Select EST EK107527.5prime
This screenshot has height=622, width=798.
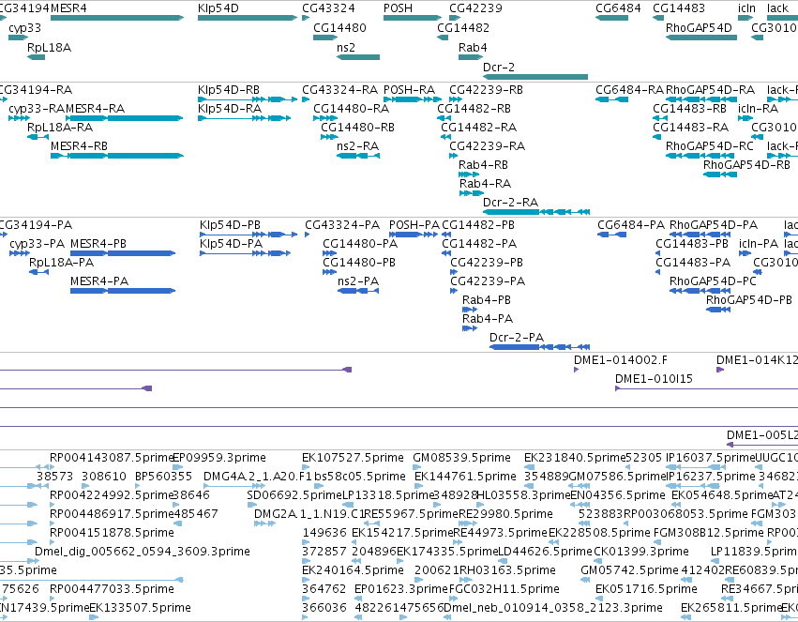(353, 458)
